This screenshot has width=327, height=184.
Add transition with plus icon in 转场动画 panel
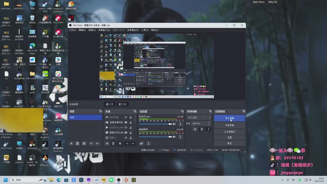coord(195,129)
